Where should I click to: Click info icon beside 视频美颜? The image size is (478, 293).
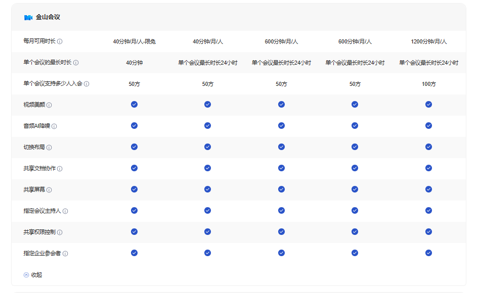49,105
